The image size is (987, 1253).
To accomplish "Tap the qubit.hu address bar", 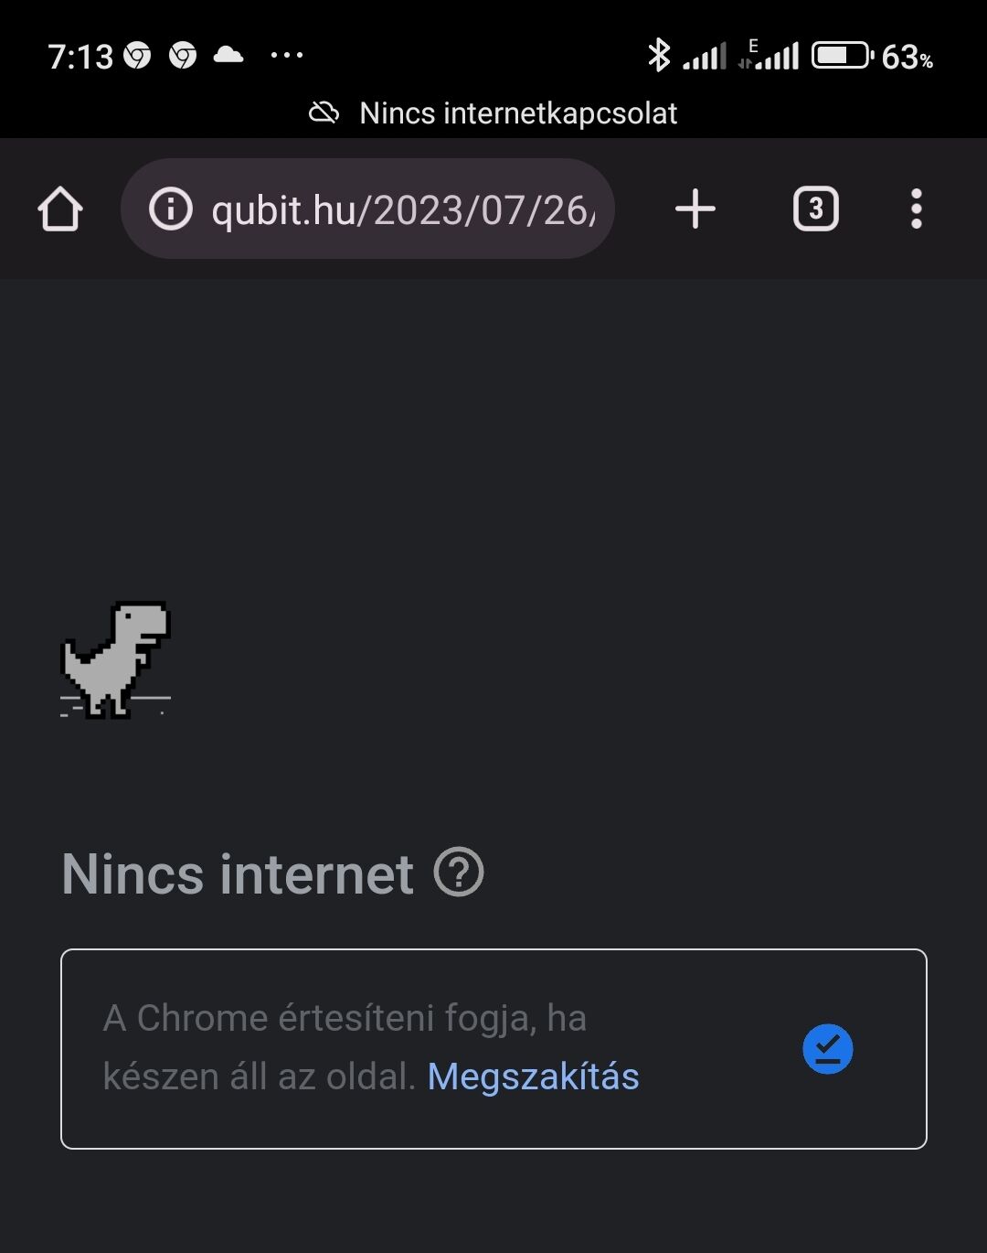I will click(402, 209).
